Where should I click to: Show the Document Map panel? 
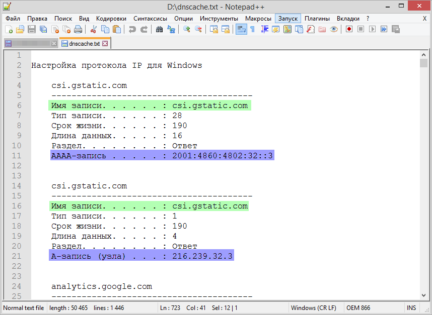pos(287,29)
